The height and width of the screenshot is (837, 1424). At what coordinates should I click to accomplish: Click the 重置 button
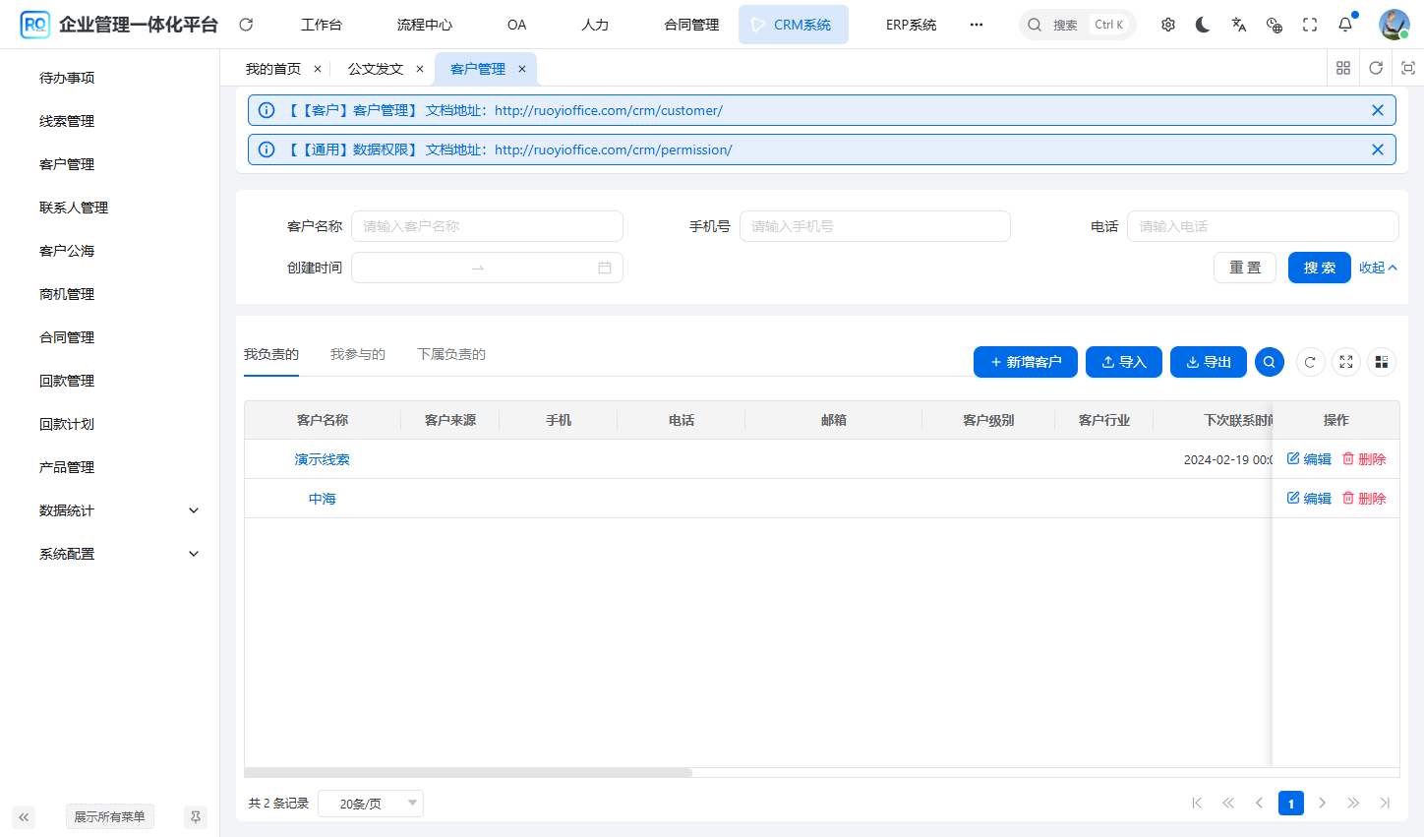[1245, 268]
